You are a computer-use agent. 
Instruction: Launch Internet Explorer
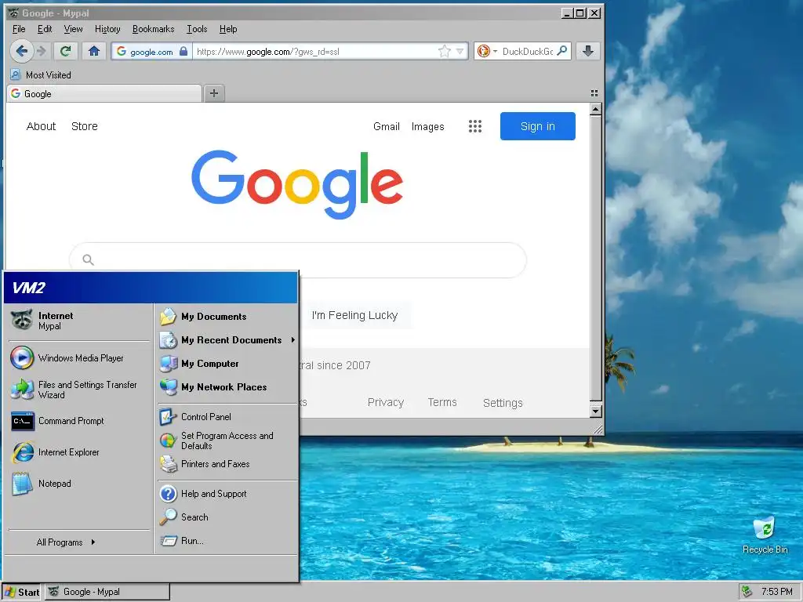tap(79, 452)
